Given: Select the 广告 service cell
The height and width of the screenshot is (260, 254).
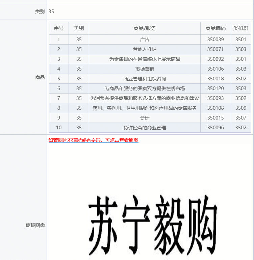Looking at the screenshot, I should pyautogui.click(x=145, y=40).
